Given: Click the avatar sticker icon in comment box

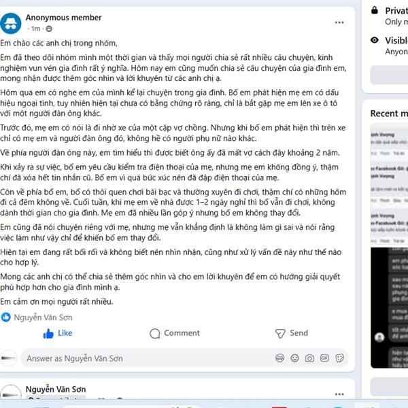Looking at the screenshot, I should pyautogui.click(x=279, y=358).
